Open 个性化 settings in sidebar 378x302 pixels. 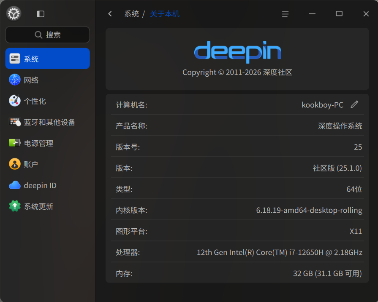coord(47,101)
